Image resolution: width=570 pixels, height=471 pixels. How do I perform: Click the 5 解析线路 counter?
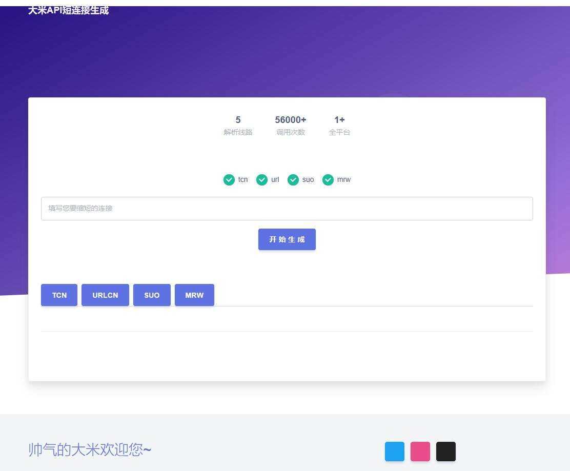click(x=238, y=125)
